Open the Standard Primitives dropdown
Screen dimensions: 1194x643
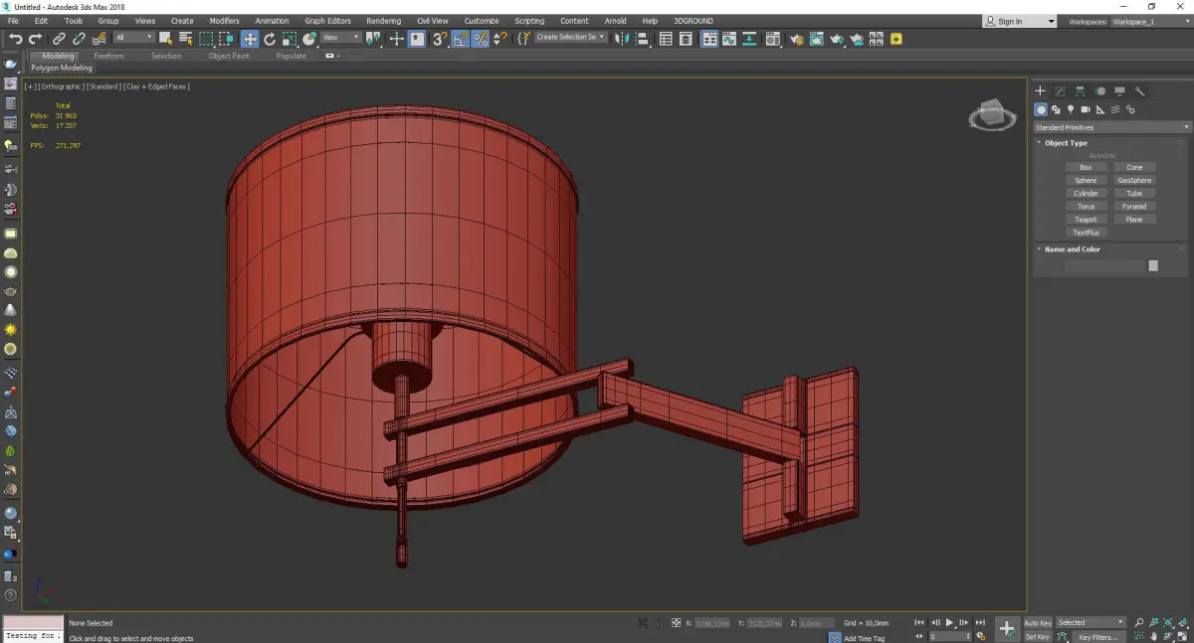click(x=1111, y=127)
